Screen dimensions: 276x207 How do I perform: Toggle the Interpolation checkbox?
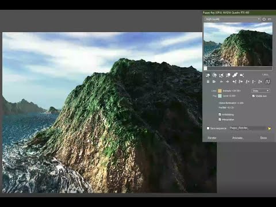220,120
